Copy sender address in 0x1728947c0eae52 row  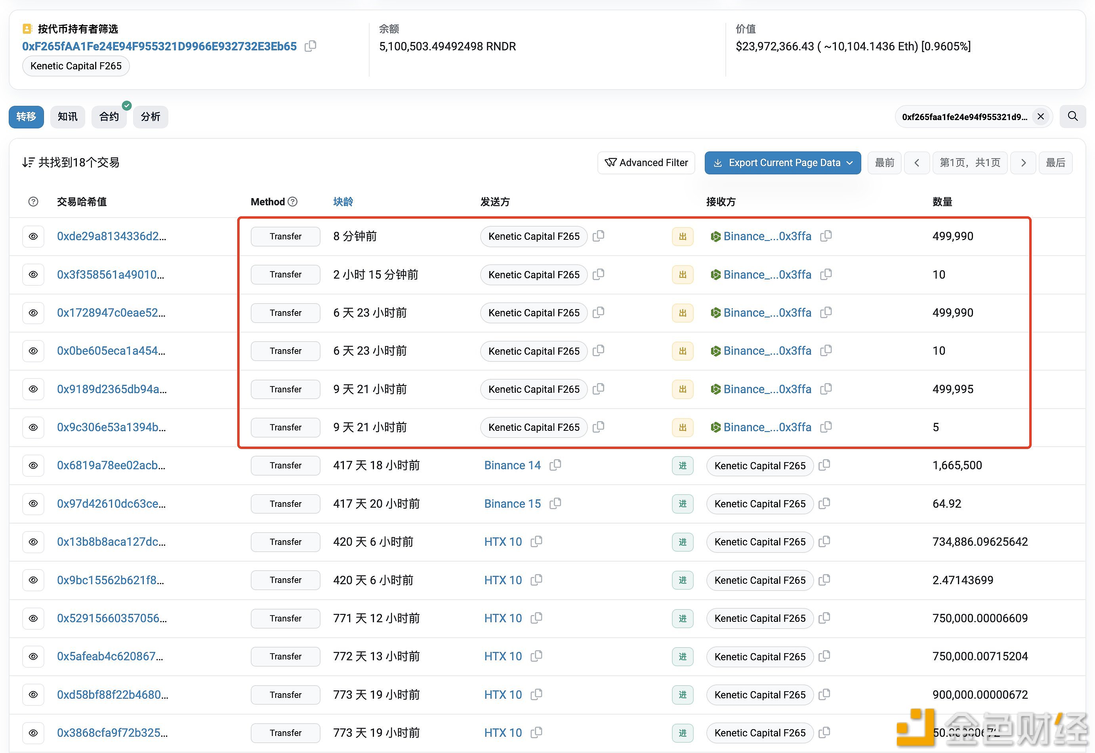(x=599, y=312)
